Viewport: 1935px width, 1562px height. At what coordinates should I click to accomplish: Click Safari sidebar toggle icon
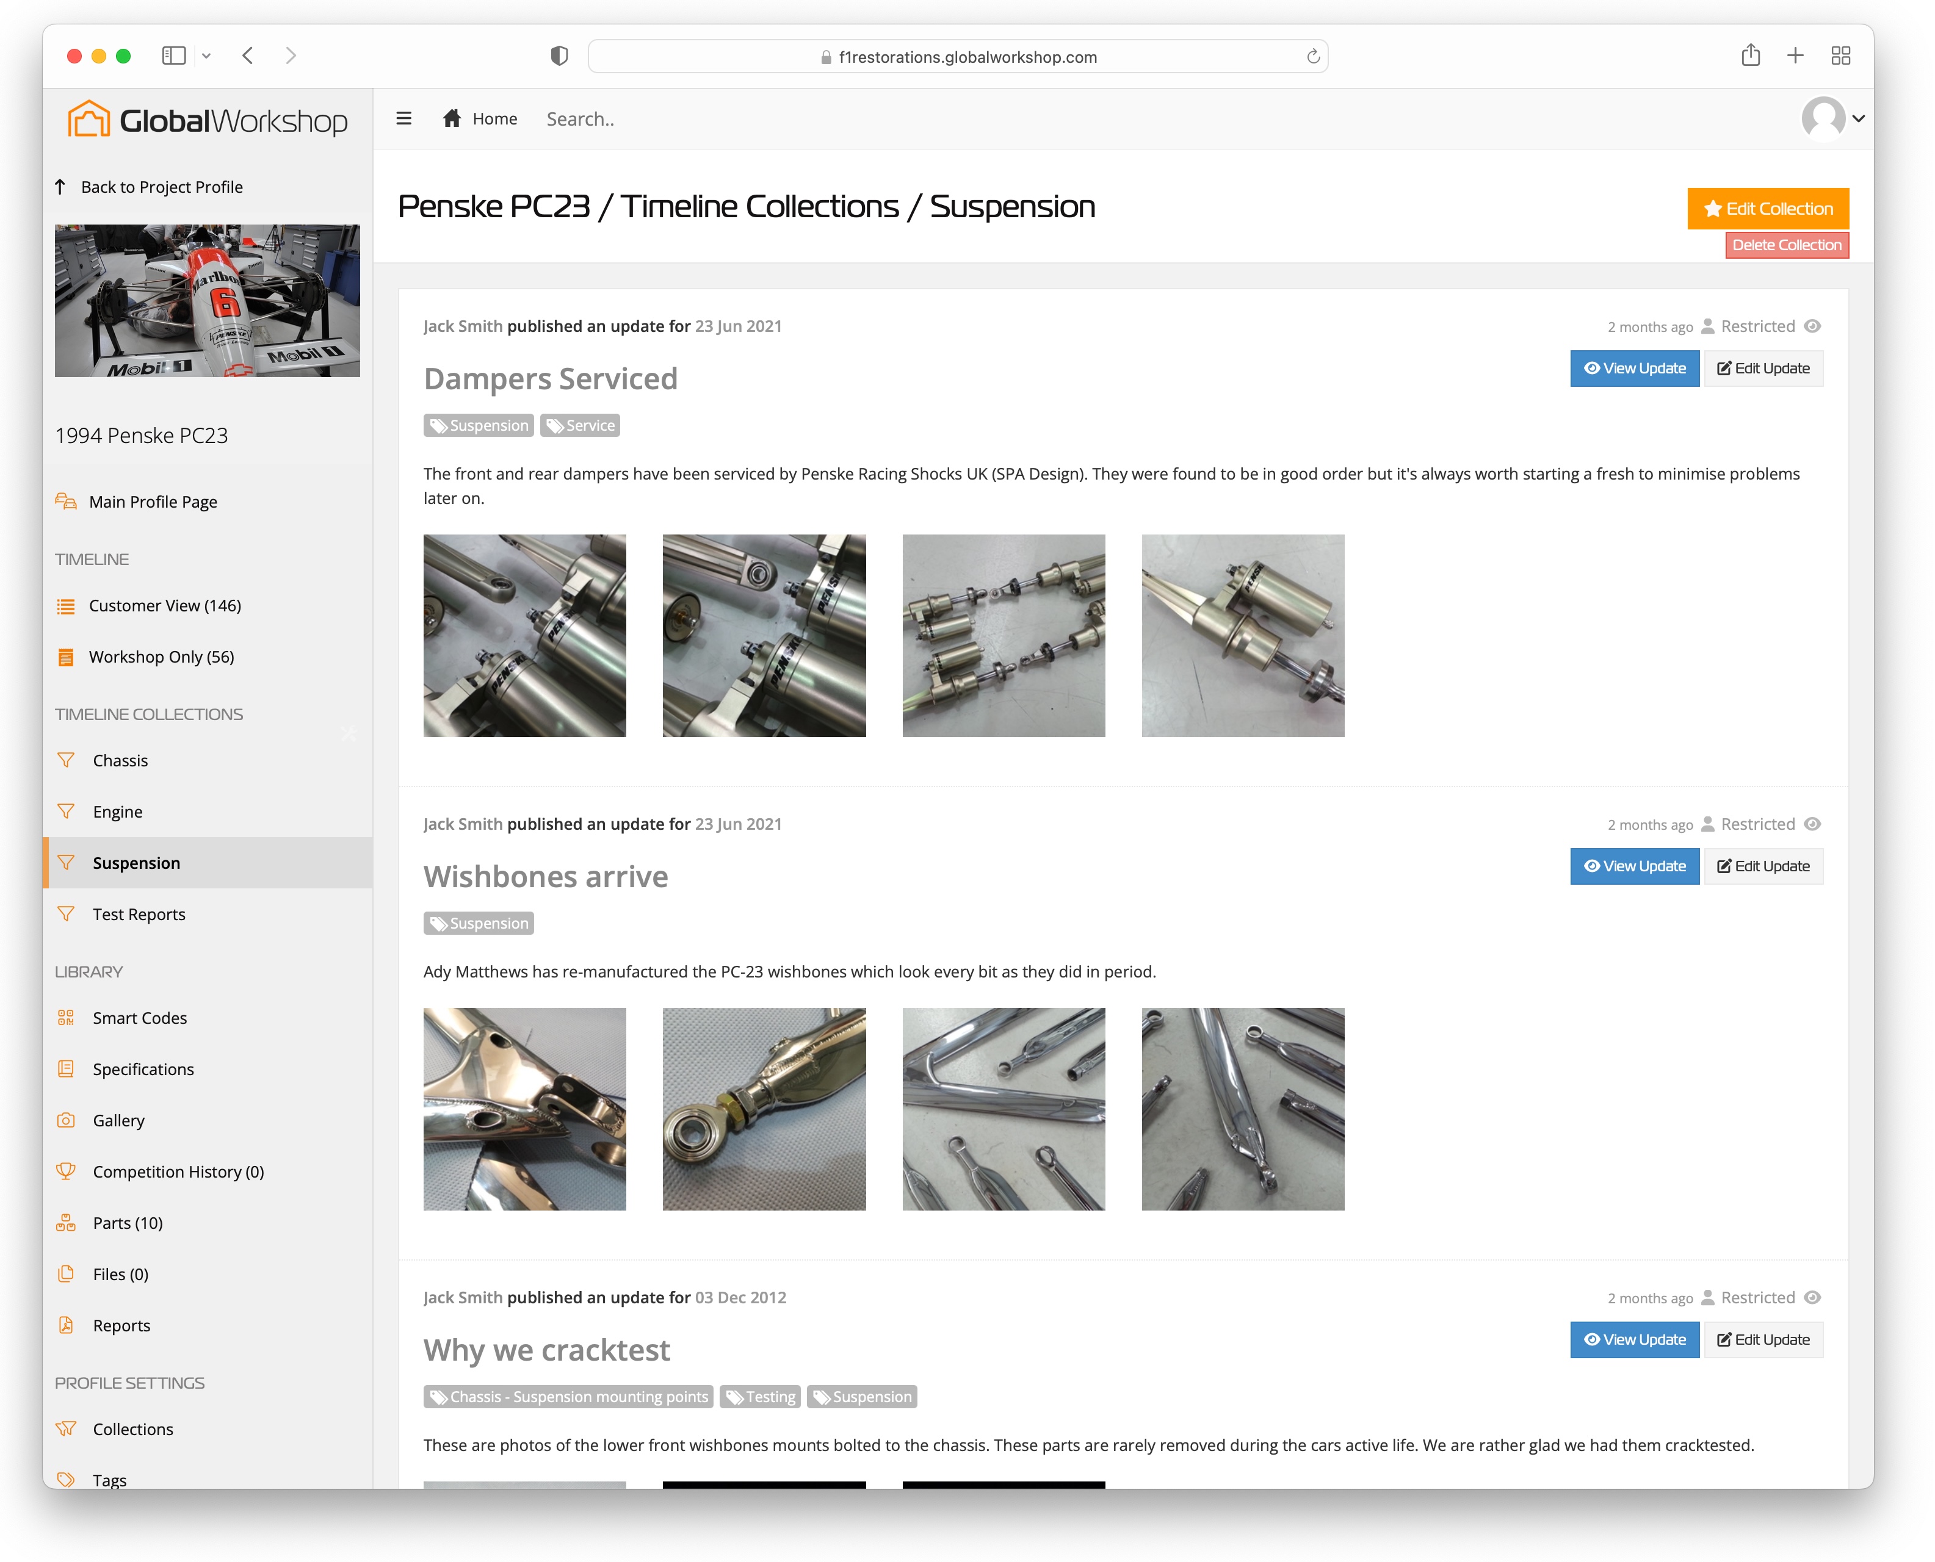click(x=174, y=56)
